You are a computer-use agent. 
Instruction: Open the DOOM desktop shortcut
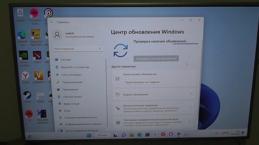40,95
